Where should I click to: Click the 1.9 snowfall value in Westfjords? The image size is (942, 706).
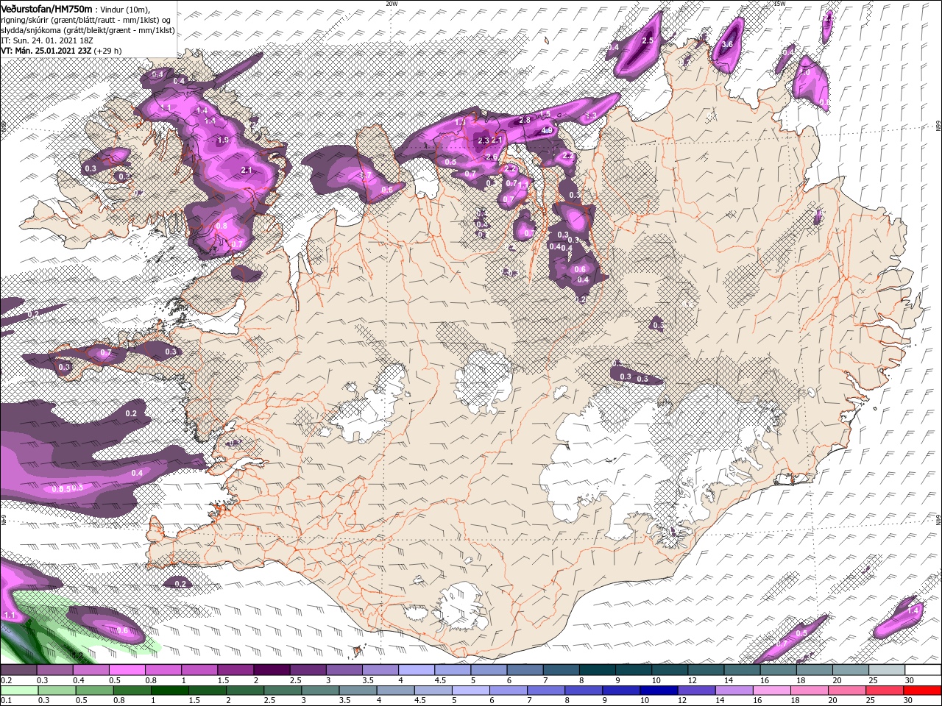(x=224, y=140)
